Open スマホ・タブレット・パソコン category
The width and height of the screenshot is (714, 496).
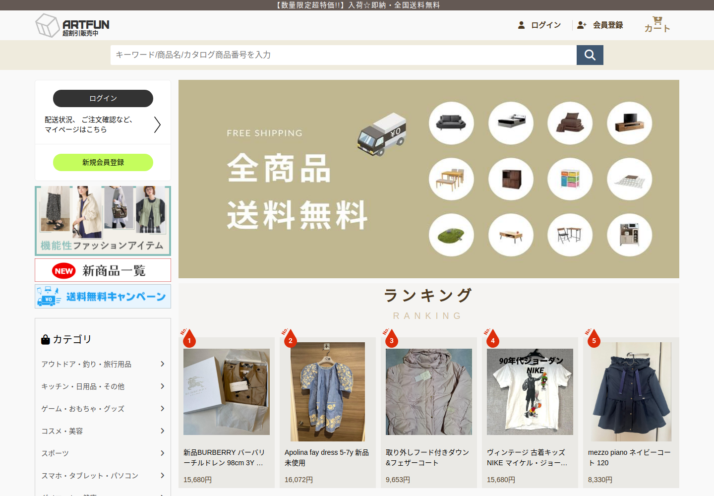point(90,476)
